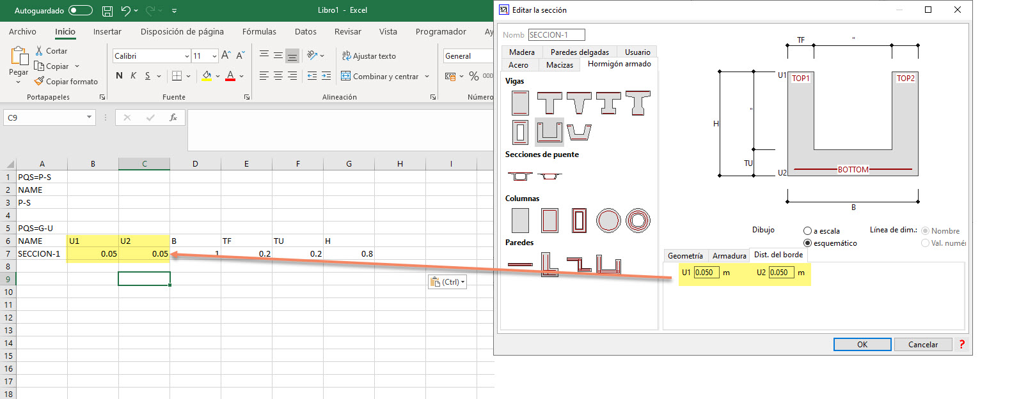
Task: Open the font size dropdown
Action: (214, 56)
